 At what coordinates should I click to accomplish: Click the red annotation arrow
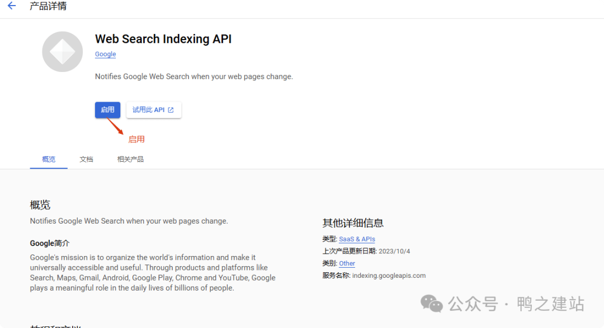pos(115,126)
